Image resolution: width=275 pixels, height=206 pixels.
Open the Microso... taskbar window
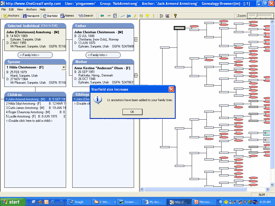pos(204,202)
